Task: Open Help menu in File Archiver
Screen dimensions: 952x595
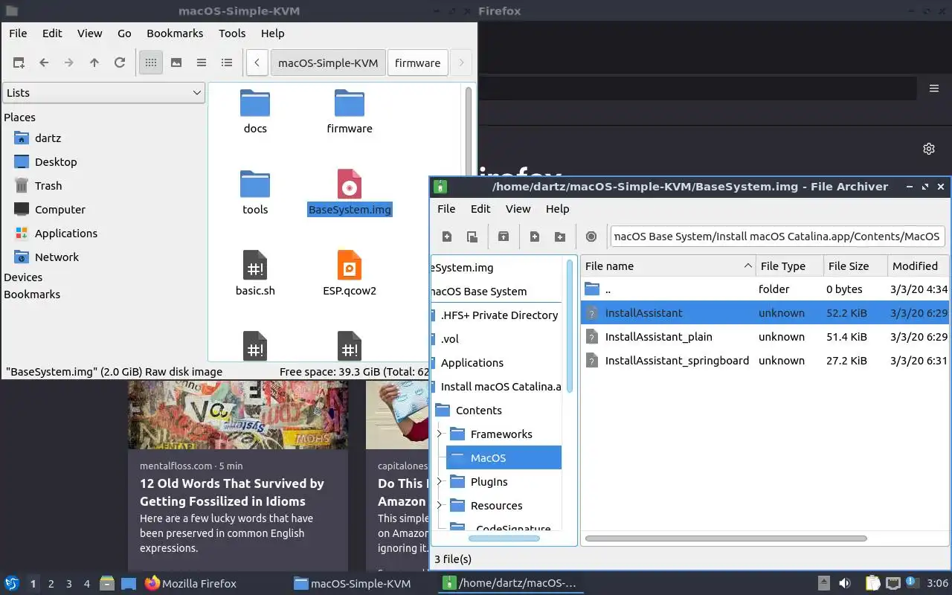Action: pyautogui.click(x=557, y=209)
